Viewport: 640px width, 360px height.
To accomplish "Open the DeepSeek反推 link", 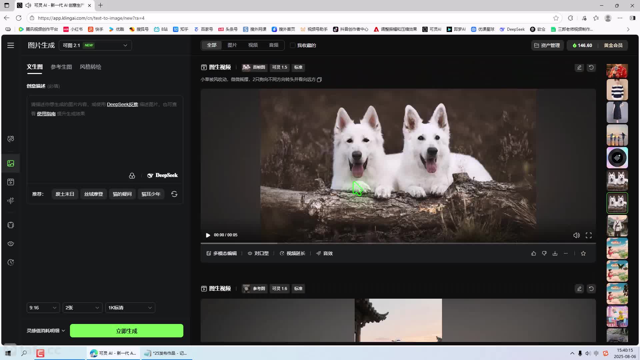I will tap(122, 104).
